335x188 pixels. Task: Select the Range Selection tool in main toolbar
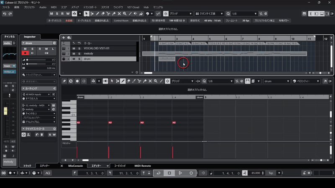point(92,14)
